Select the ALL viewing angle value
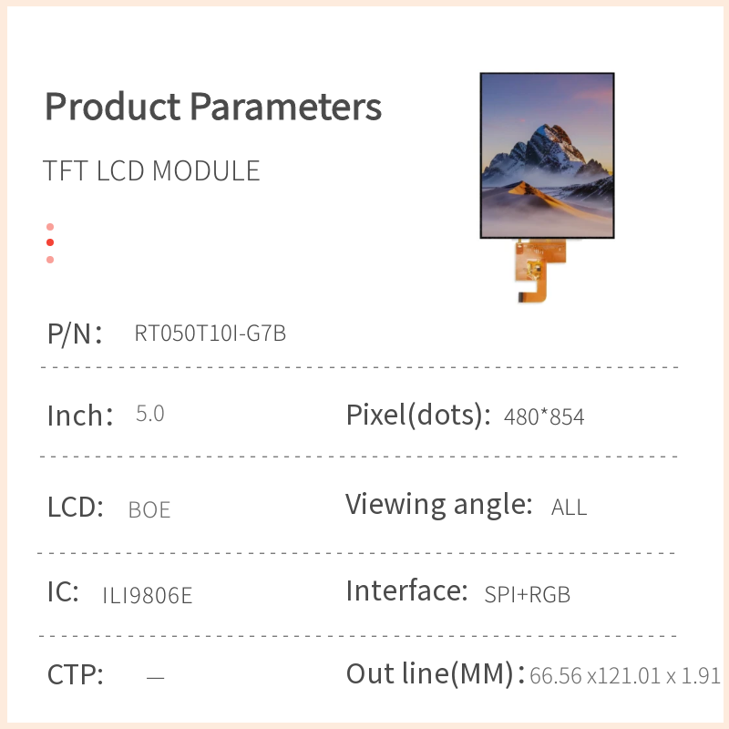729x729 pixels. click(x=569, y=508)
